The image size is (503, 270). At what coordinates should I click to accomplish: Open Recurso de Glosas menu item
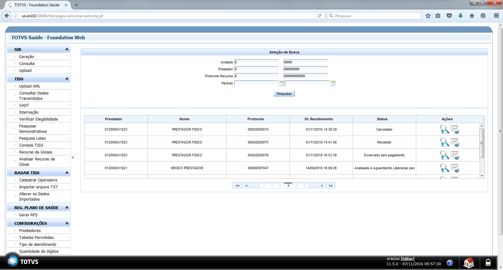(x=36, y=152)
